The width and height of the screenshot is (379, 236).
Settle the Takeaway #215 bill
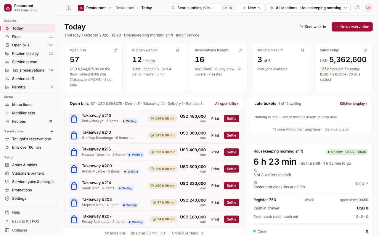tap(232, 152)
